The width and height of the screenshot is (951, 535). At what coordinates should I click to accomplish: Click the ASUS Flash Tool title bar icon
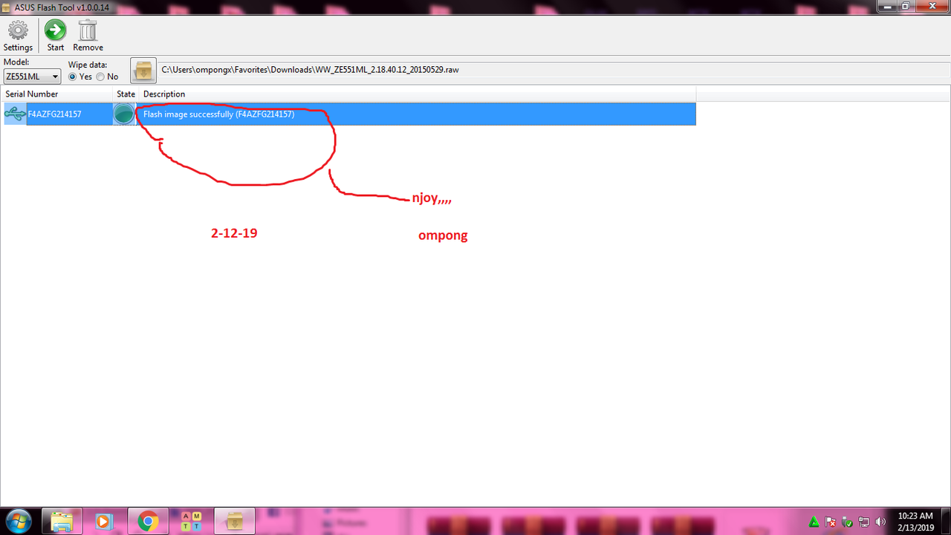7,7
